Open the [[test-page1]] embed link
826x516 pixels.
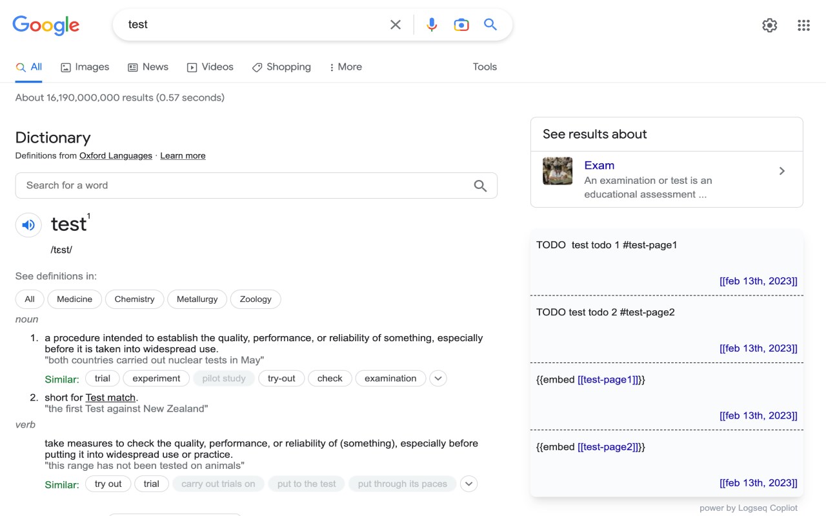(x=609, y=380)
